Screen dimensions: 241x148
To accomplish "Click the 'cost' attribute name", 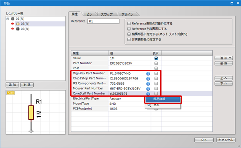I will click(76, 68).
